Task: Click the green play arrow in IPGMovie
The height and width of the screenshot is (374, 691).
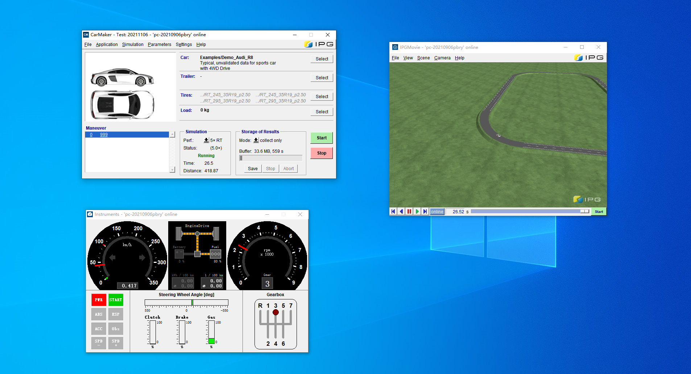Action: 417,211
